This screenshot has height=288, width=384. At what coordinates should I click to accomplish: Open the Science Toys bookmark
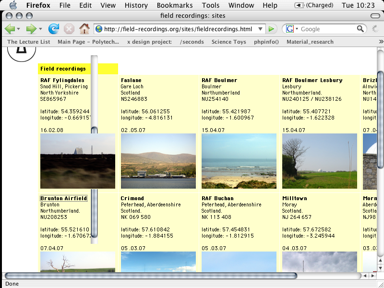tap(229, 42)
